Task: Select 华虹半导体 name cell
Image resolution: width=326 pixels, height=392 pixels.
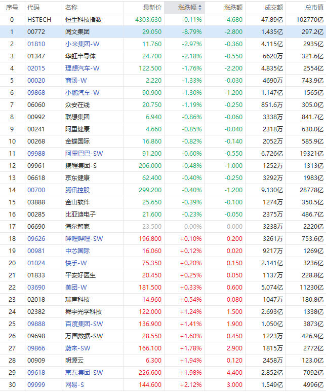Action: [80, 56]
